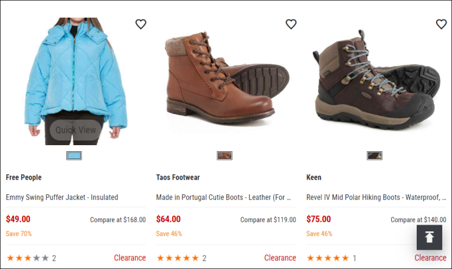Click the scroll back to top button
Viewport: 452px width, 269px height.
pyautogui.click(x=429, y=237)
